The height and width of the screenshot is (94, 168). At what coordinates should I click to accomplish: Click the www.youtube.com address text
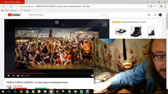pos(26,6)
